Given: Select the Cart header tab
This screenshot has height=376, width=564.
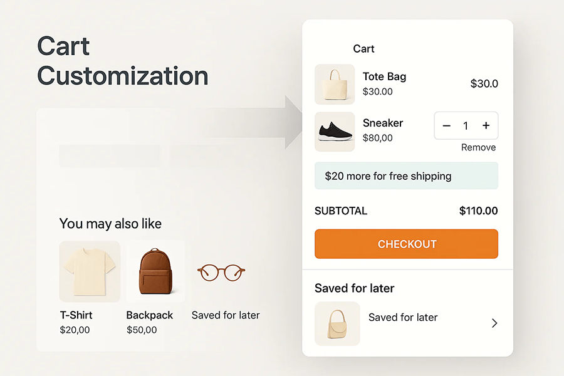Looking at the screenshot, I should 364,48.
